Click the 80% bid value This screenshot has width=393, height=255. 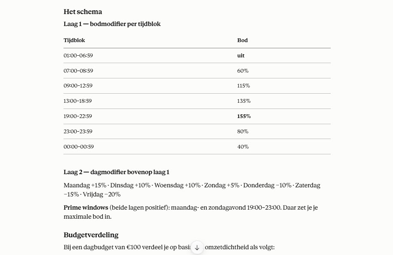[243, 131]
